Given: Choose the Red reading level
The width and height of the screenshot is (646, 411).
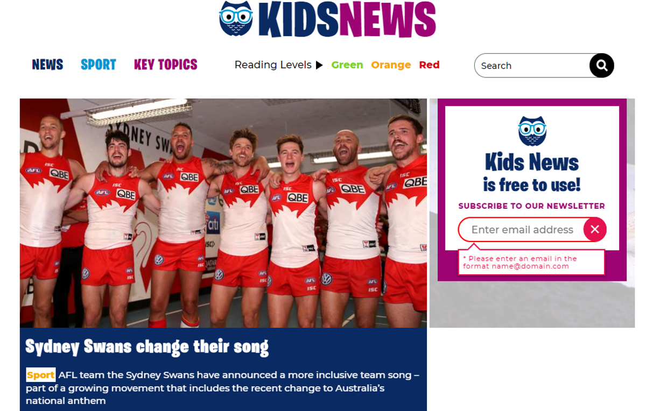Looking at the screenshot, I should [429, 65].
